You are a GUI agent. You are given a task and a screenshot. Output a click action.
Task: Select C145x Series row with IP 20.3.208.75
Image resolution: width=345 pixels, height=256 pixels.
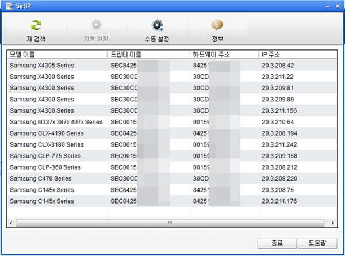click(x=172, y=190)
